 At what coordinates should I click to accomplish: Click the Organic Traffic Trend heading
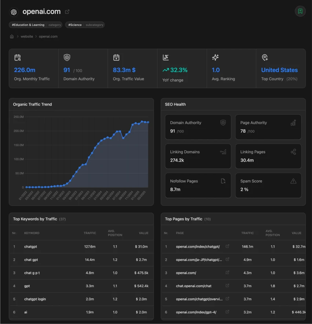click(x=32, y=104)
